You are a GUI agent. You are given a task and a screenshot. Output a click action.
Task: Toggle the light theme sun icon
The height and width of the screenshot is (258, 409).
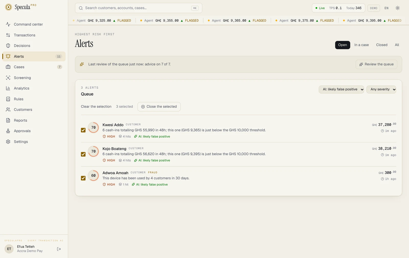click(397, 8)
